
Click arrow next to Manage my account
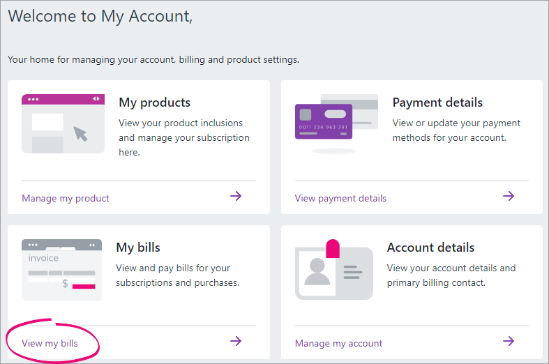pos(509,341)
